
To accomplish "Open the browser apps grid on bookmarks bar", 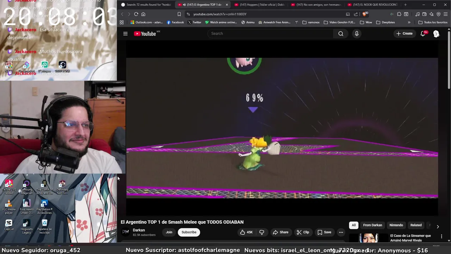I will pyautogui.click(x=122, y=22).
